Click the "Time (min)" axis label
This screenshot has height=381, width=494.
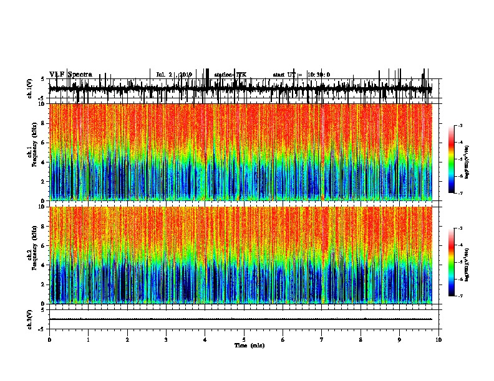tap(249, 346)
